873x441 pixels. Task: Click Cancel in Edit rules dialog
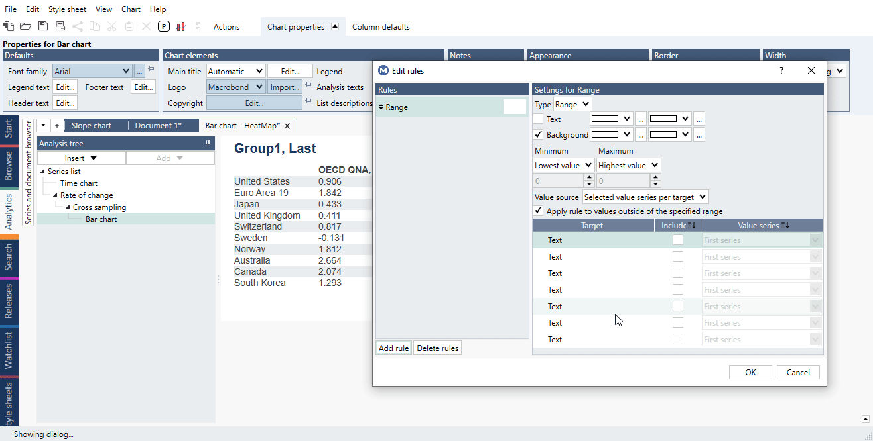coord(798,372)
